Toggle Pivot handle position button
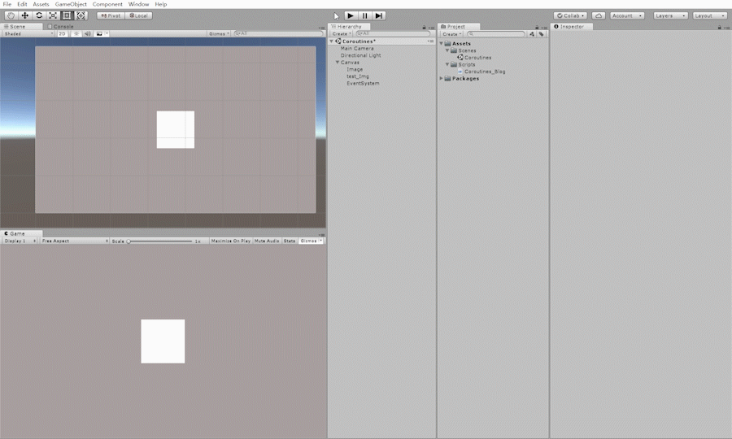 [x=111, y=15]
